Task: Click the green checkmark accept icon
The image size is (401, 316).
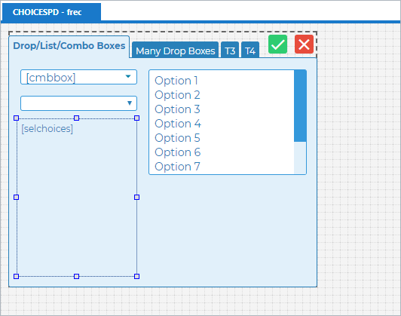Action: pyautogui.click(x=277, y=44)
